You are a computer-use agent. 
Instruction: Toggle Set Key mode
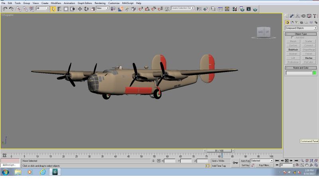[245, 165]
